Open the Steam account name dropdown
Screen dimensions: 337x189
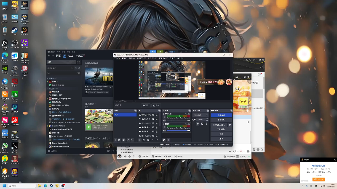pos(171,52)
